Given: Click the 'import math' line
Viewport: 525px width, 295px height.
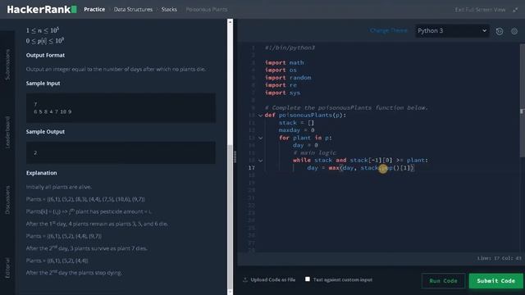Looking at the screenshot, I should pyautogui.click(x=285, y=62).
